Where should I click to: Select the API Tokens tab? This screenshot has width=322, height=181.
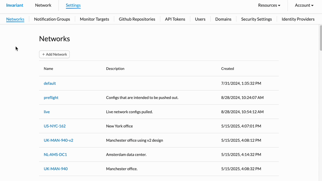[x=175, y=19]
